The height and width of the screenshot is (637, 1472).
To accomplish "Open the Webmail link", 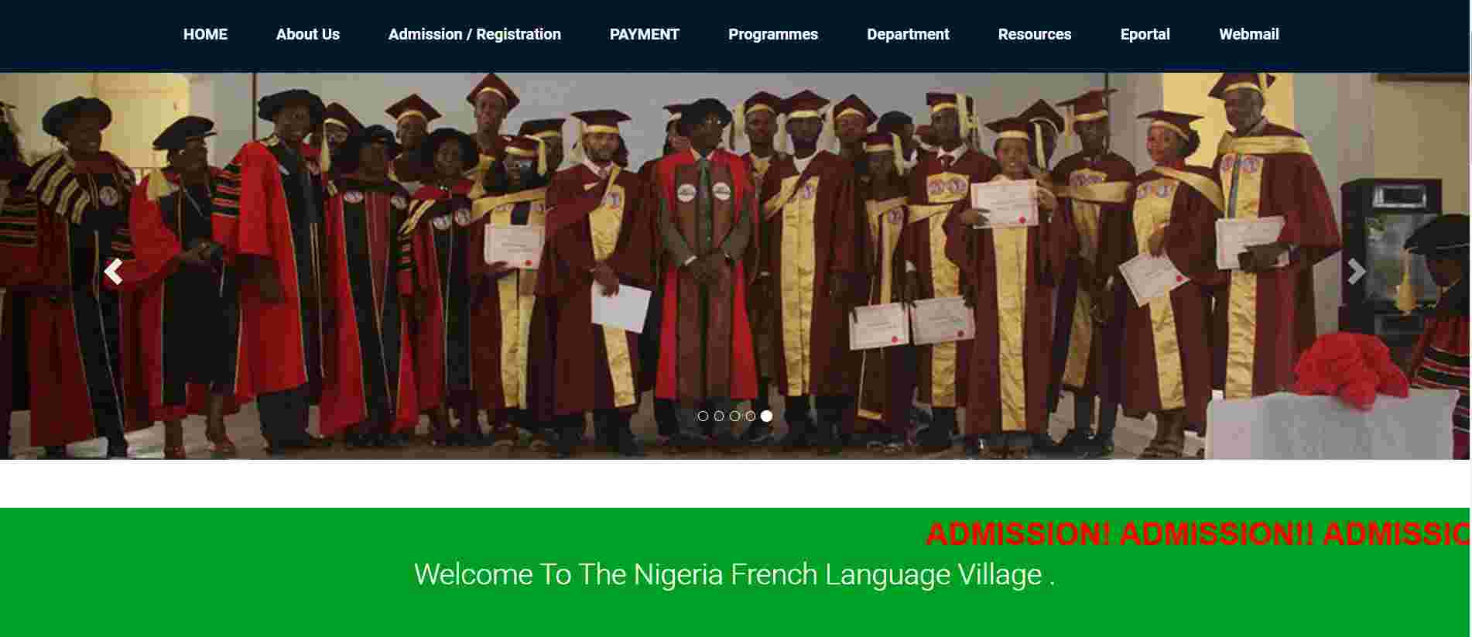I will point(1249,34).
